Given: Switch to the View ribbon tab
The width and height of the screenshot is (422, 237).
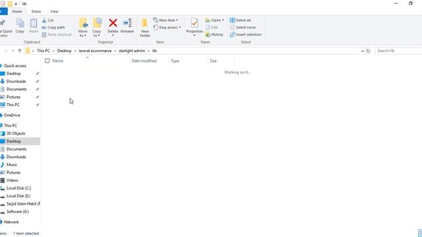Looking at the screenshot, I should pos(54,12).
